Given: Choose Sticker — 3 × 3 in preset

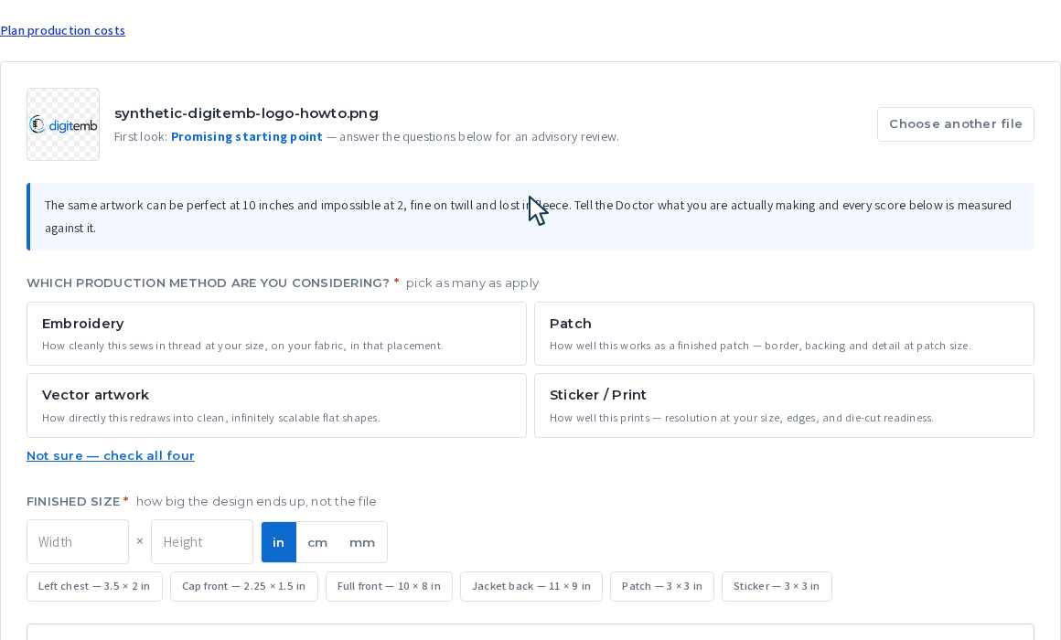Looking at the screenshot, I should (777, 587).
